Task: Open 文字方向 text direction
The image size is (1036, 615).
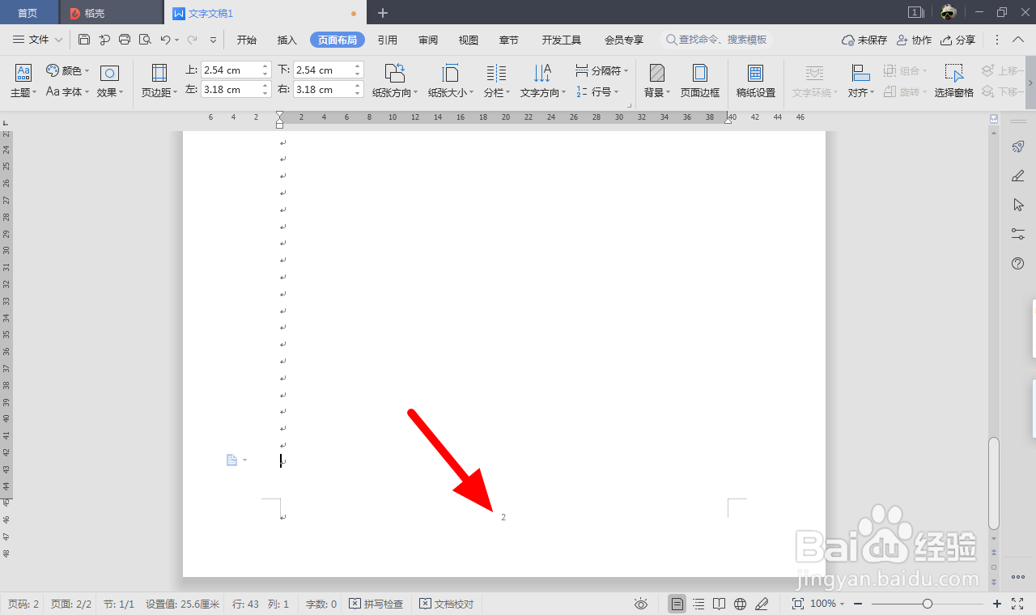Action: (x=543, y=82)
